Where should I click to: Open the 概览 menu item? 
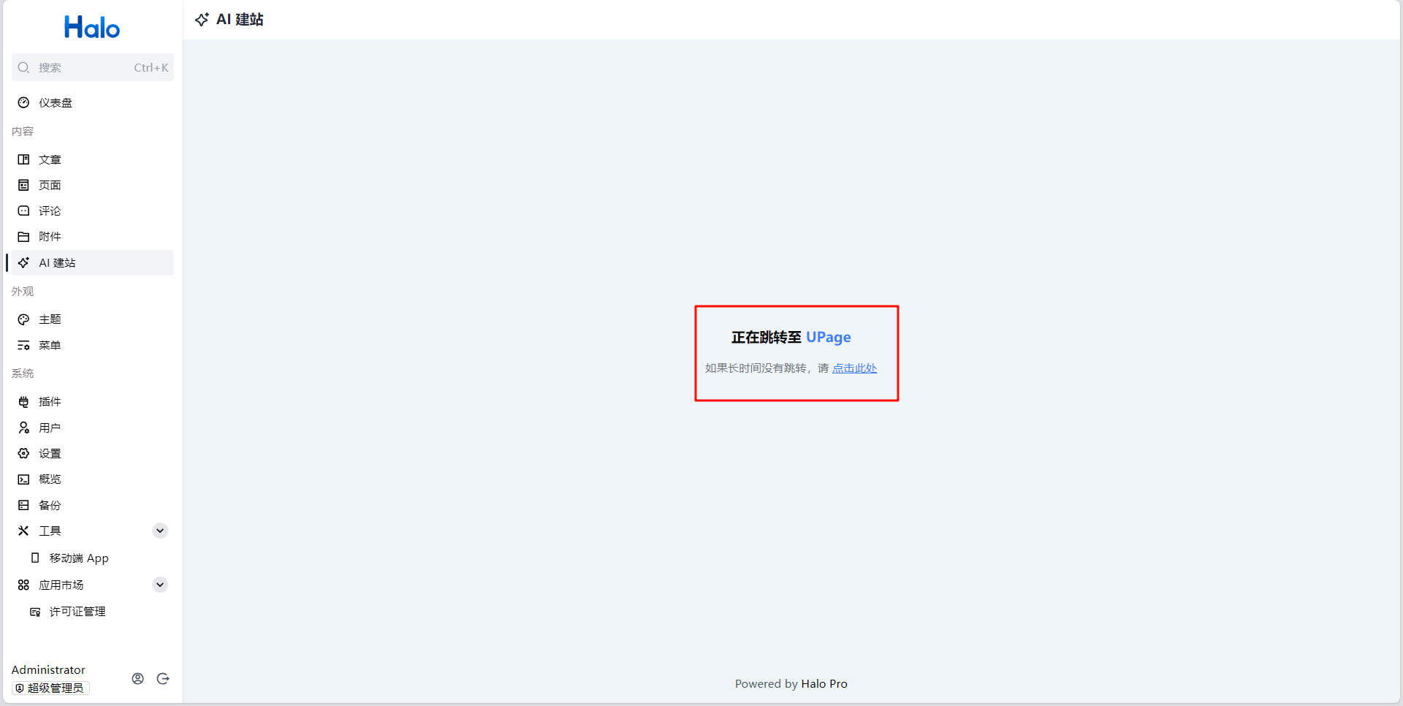coord(93,479)
